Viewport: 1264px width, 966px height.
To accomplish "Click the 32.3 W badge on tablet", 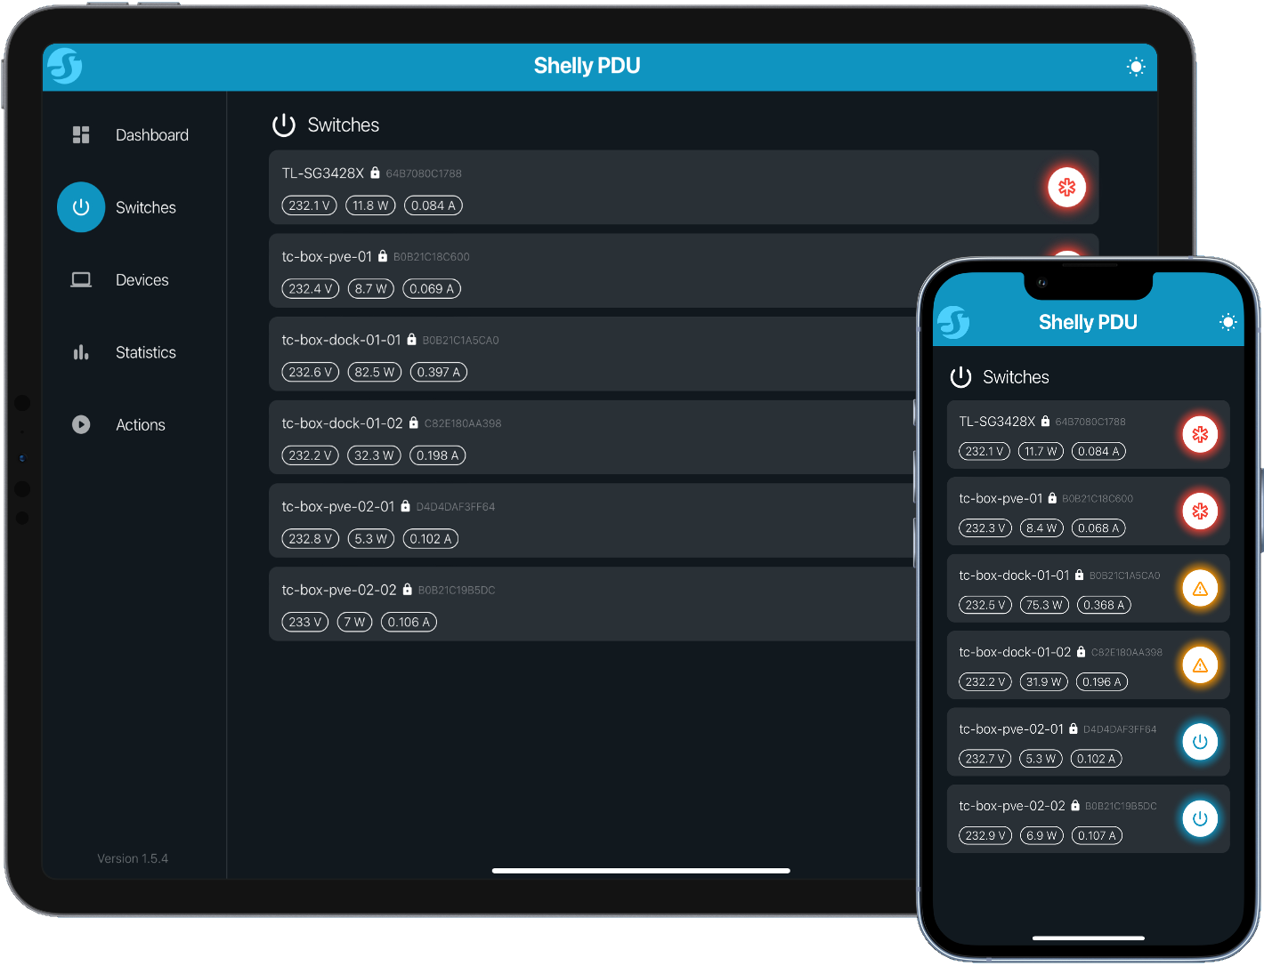I will (374, 455).
